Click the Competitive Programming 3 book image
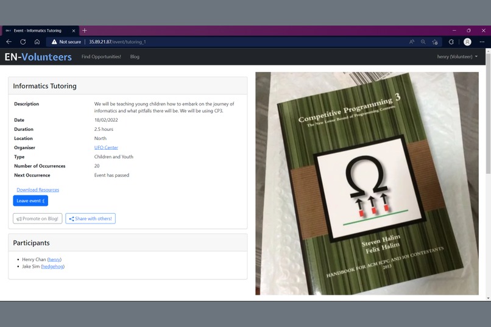This screenshot has width=491, height=327. [x=367, y=183]
